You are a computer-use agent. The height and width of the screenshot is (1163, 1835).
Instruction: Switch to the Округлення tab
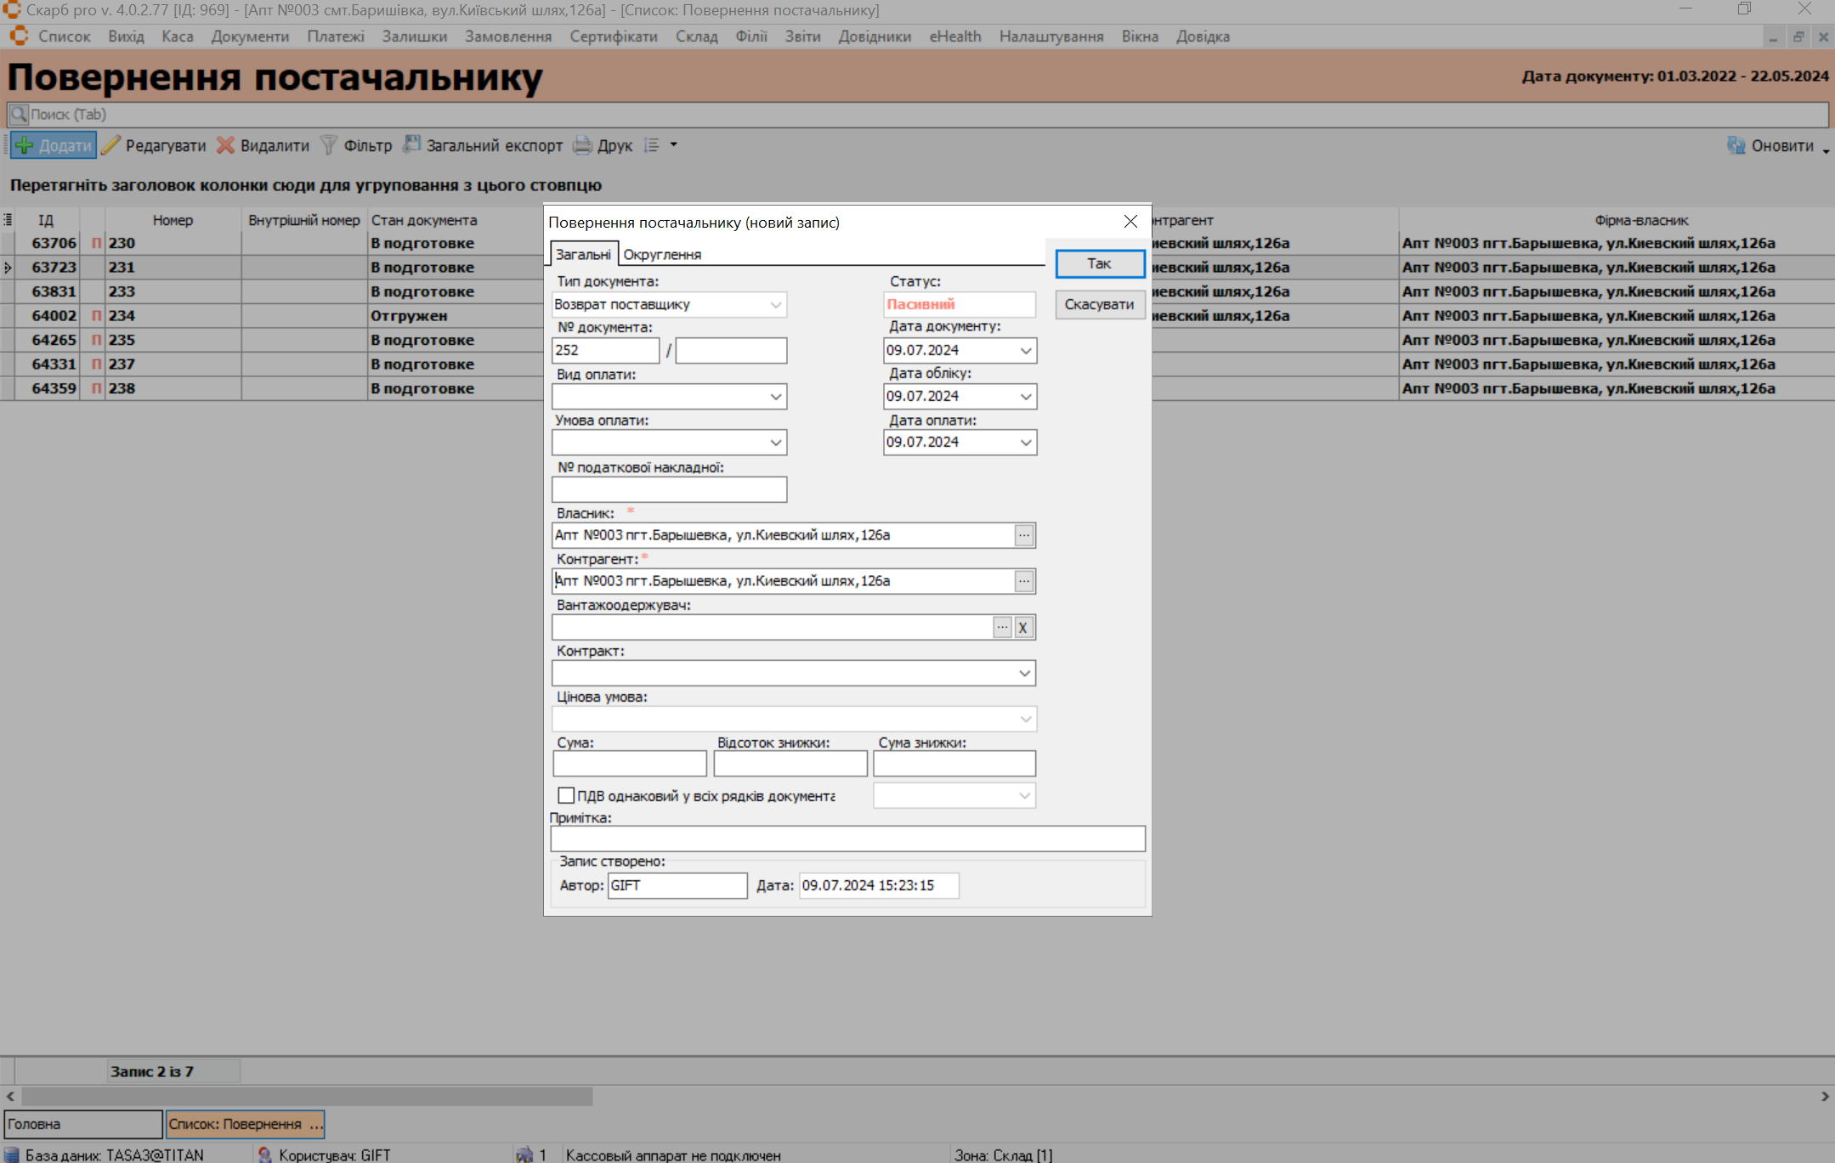tap(662, 254)
